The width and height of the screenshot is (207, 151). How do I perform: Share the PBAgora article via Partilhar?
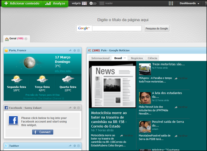tap(181, 79)
